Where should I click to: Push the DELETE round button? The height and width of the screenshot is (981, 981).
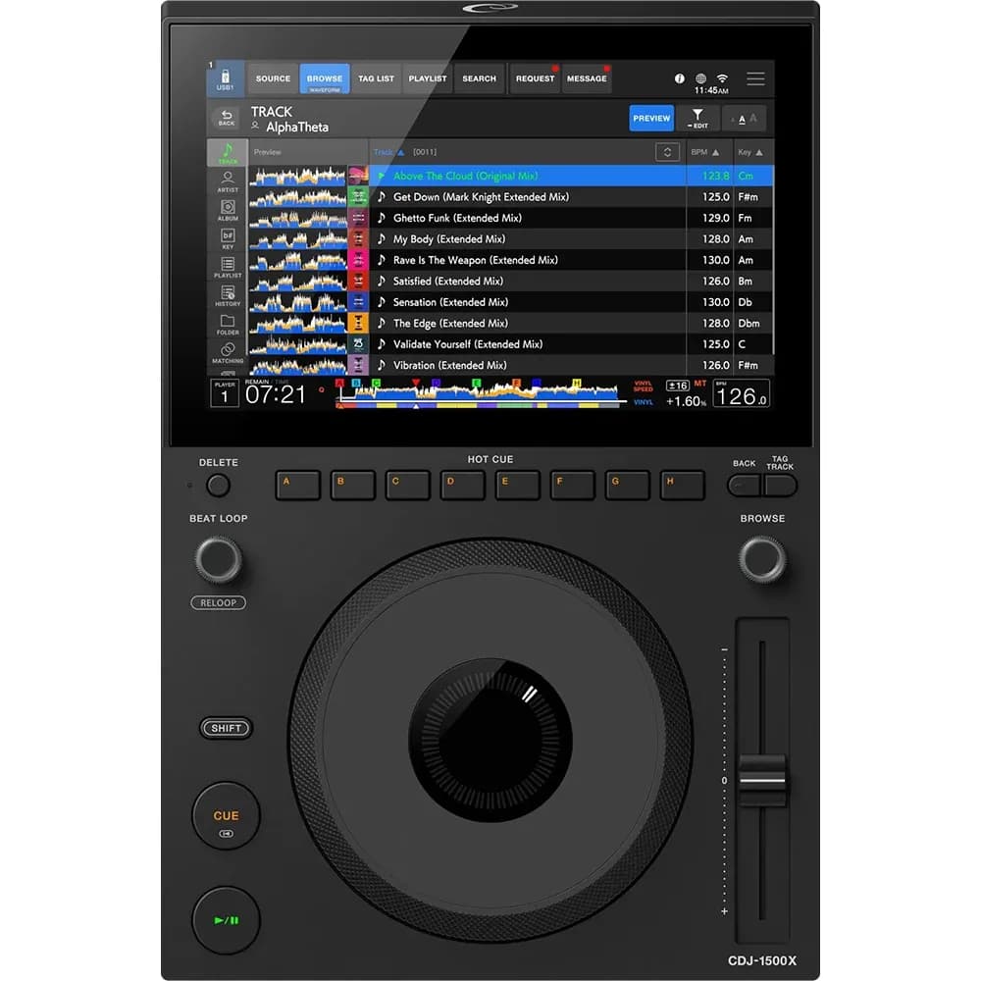(219, 486)
